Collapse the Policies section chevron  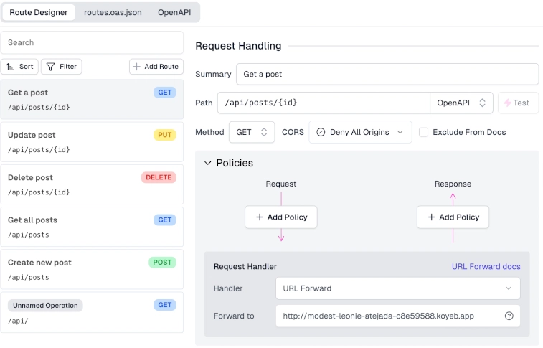coord(207,163)
